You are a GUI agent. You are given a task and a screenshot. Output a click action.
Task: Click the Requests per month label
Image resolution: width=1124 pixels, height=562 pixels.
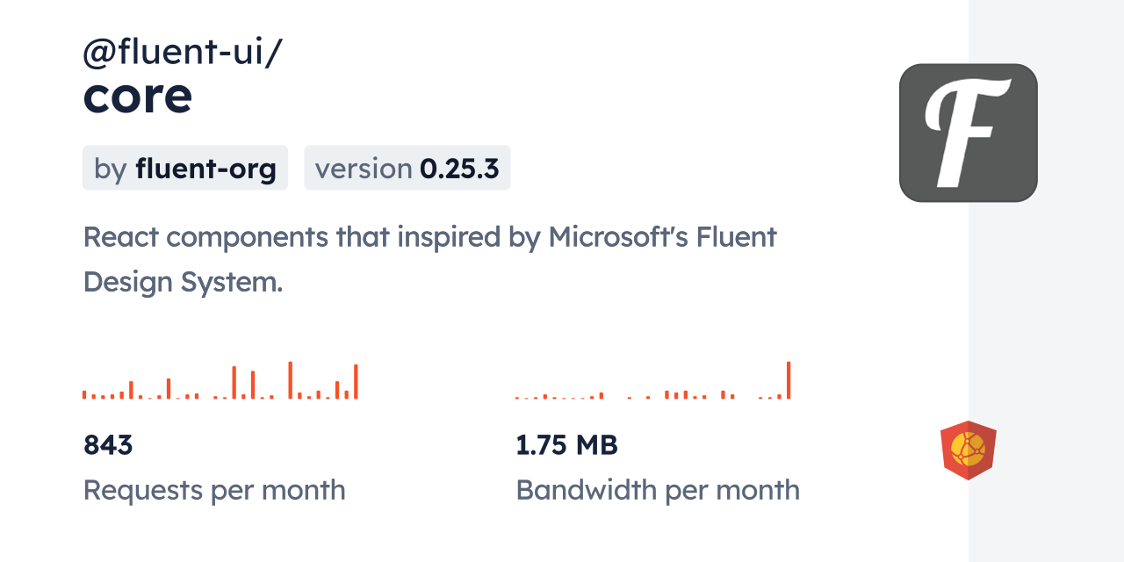pos(214,490)
